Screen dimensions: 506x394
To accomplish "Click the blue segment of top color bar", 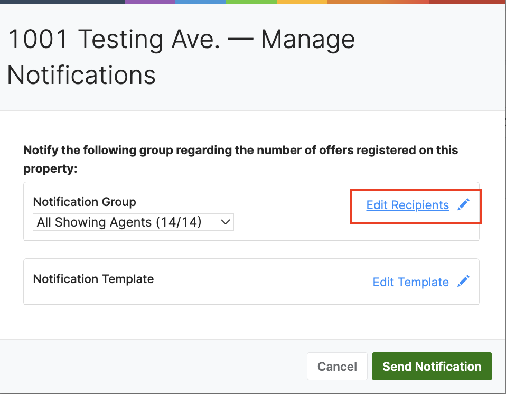I will 201,2.
